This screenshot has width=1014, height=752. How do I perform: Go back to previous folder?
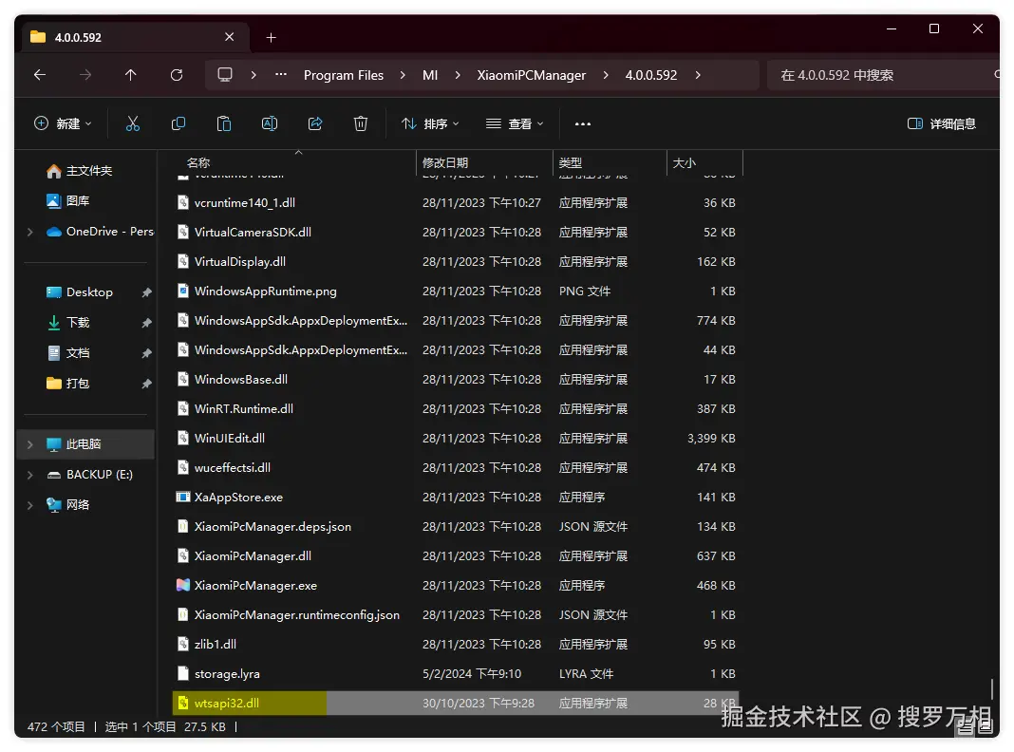40,75
